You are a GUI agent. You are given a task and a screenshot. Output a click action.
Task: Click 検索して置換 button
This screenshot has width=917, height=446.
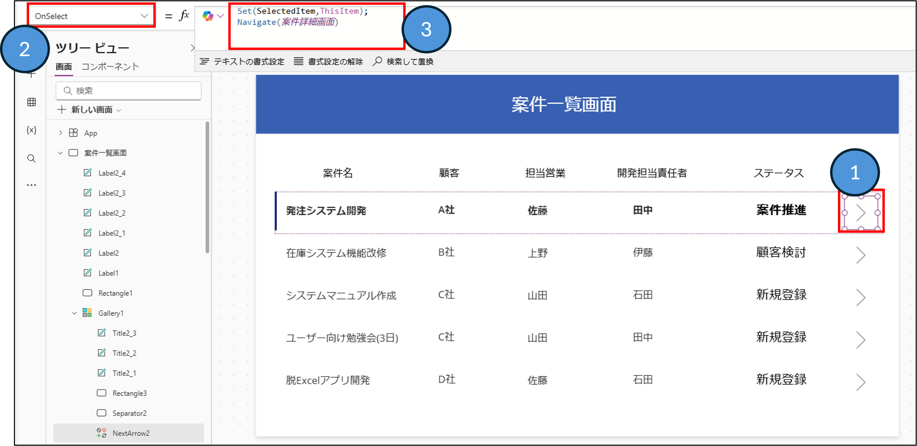[x=403, y=62]
